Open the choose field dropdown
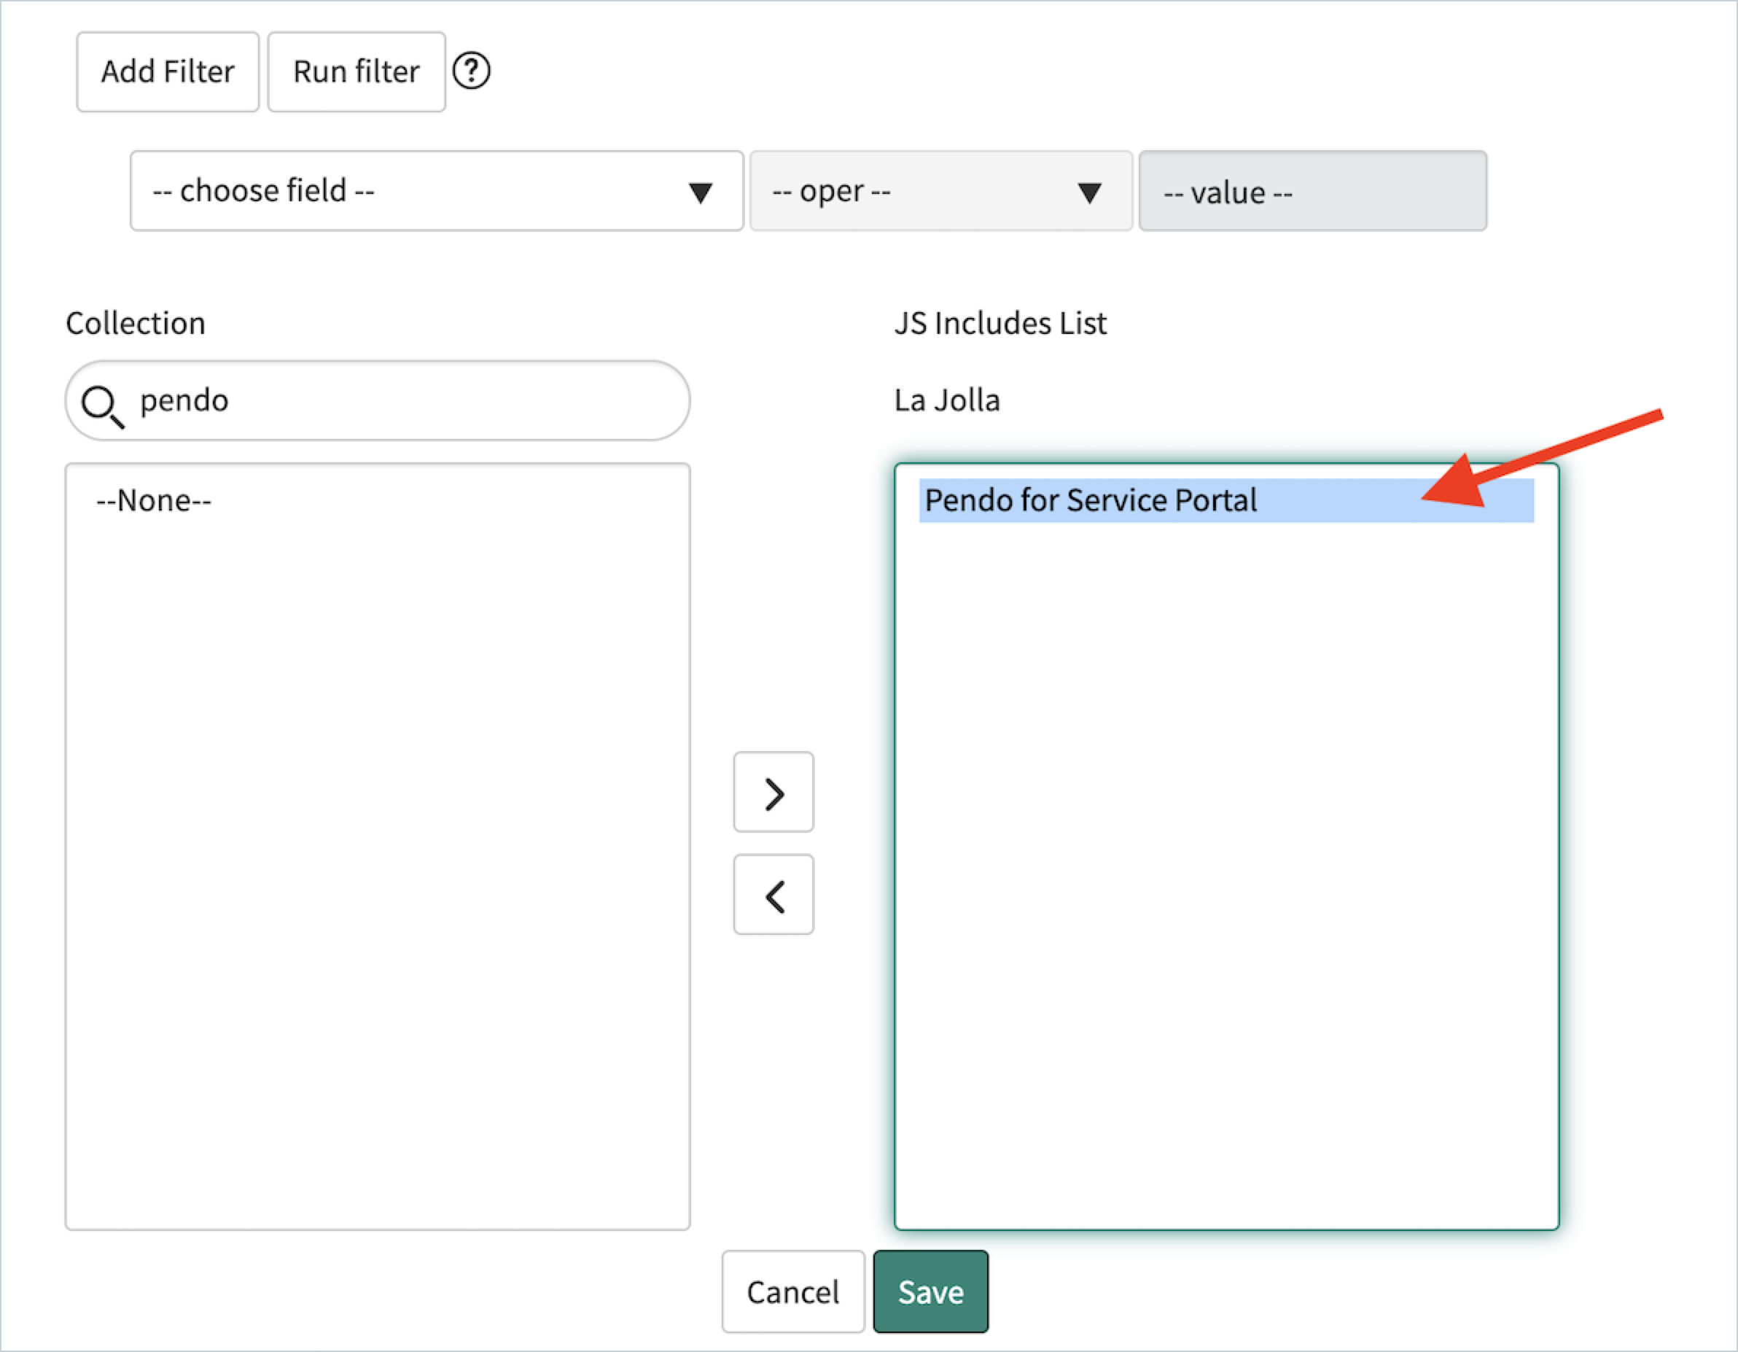The width and height of the screenshot is (1738, 1352). (437, 191)
